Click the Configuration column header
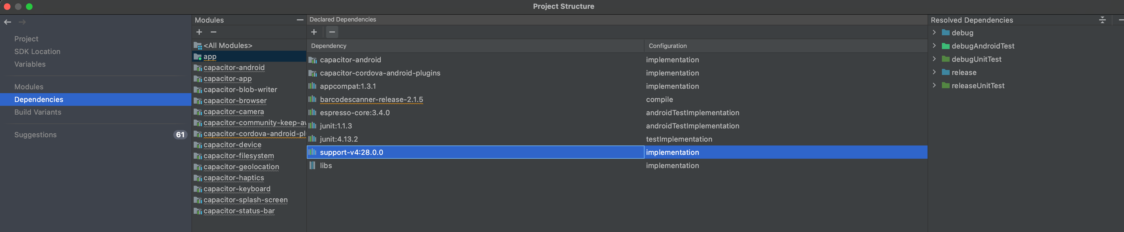 (x=668, y=46)
